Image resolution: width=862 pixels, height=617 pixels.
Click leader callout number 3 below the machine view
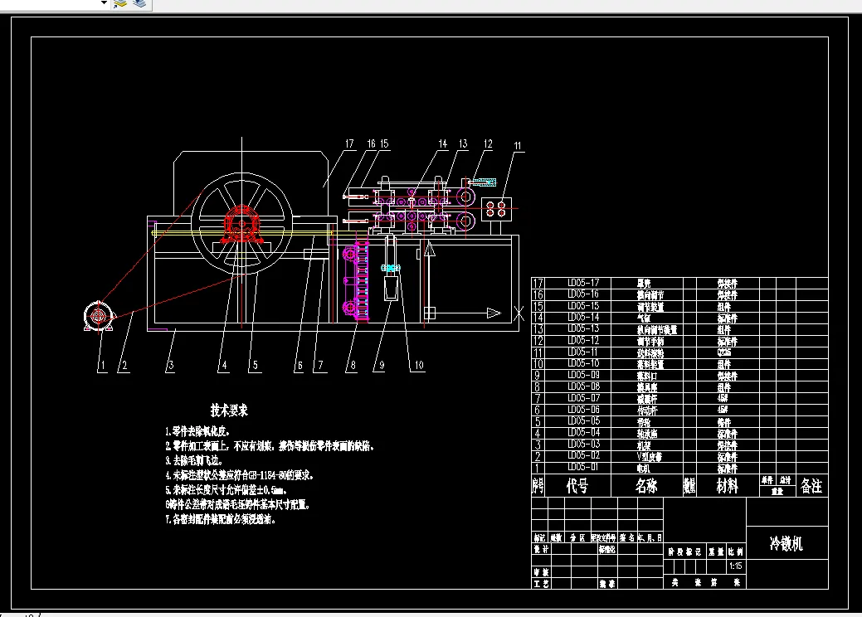(170, 365)
